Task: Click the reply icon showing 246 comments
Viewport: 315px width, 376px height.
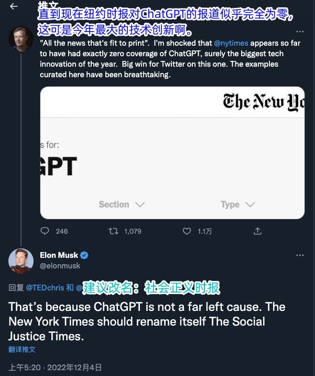Action: click(45, 231)
